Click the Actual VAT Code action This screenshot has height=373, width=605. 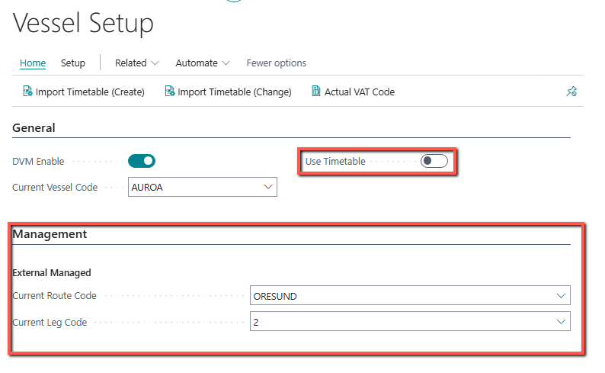coord(353,92)
